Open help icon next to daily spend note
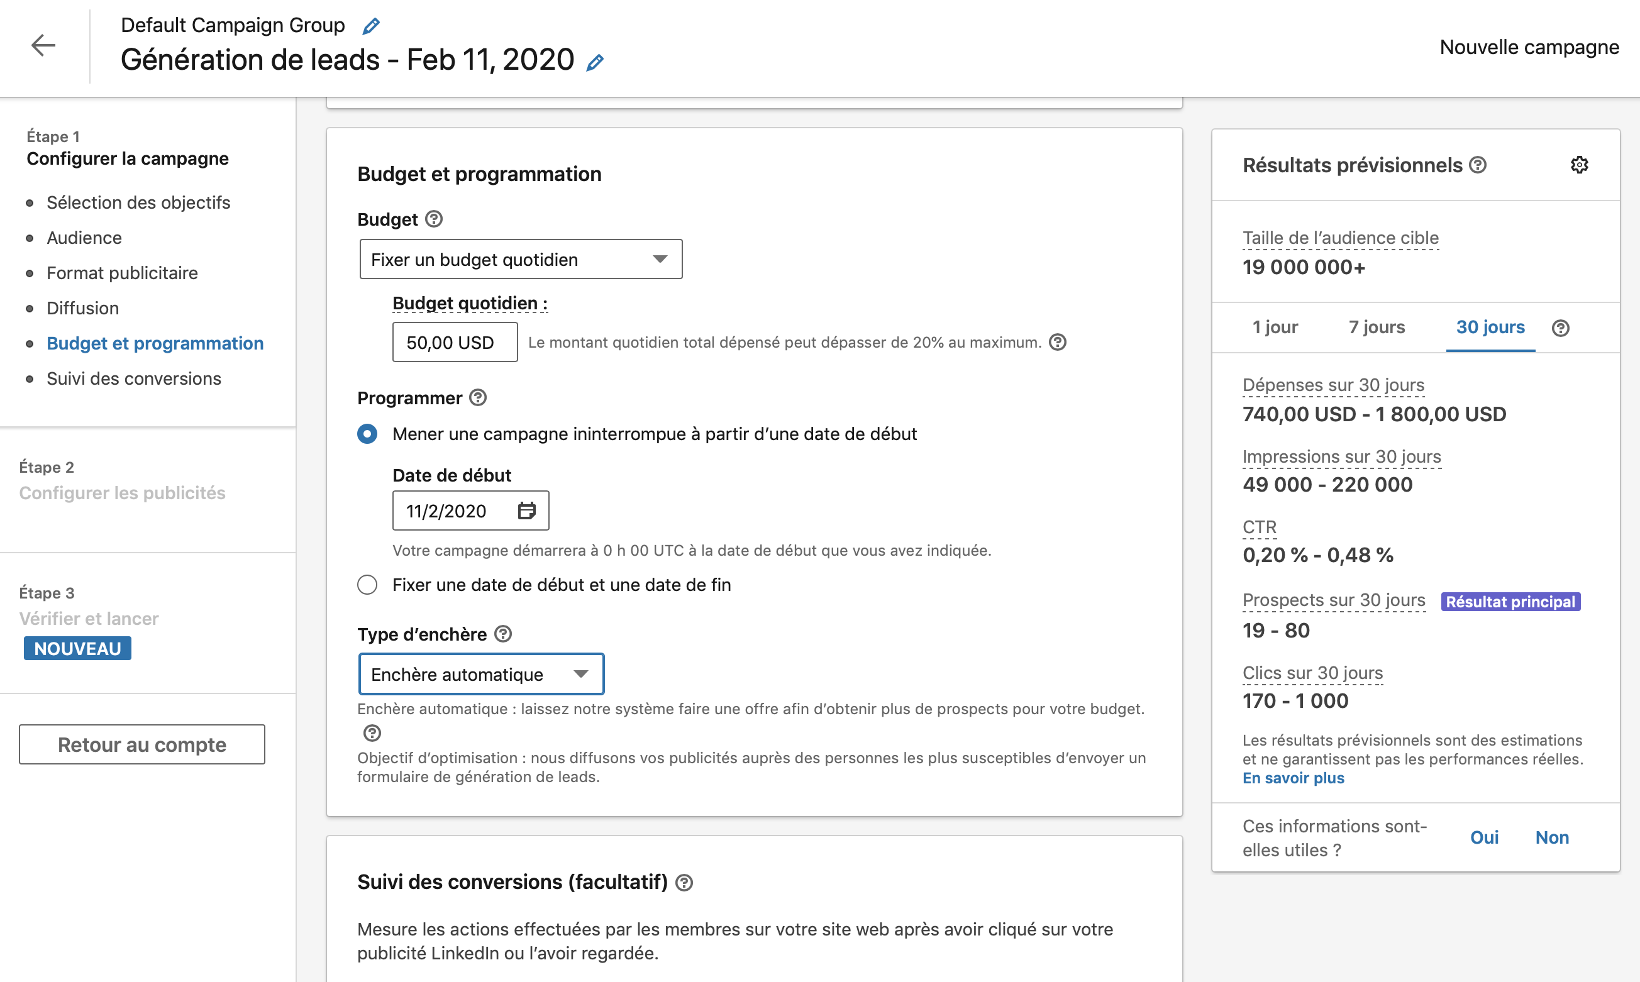1640x982 pixels. [x=1058, y=342]
